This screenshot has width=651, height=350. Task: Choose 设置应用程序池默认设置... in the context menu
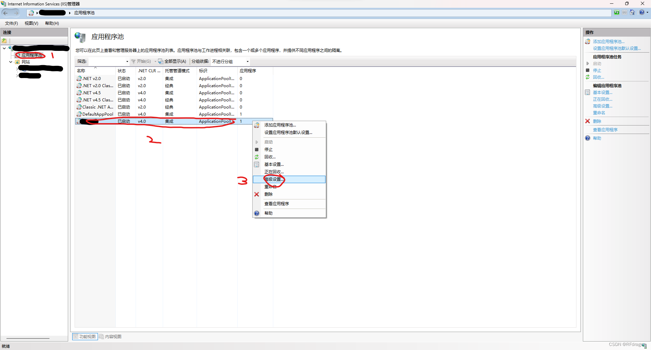click(x=289, y=133)
